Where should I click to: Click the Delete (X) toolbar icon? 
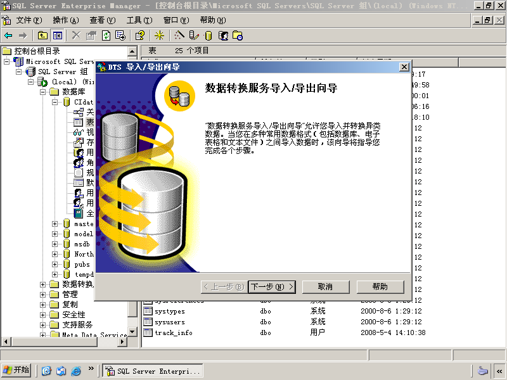click(76, 35)
